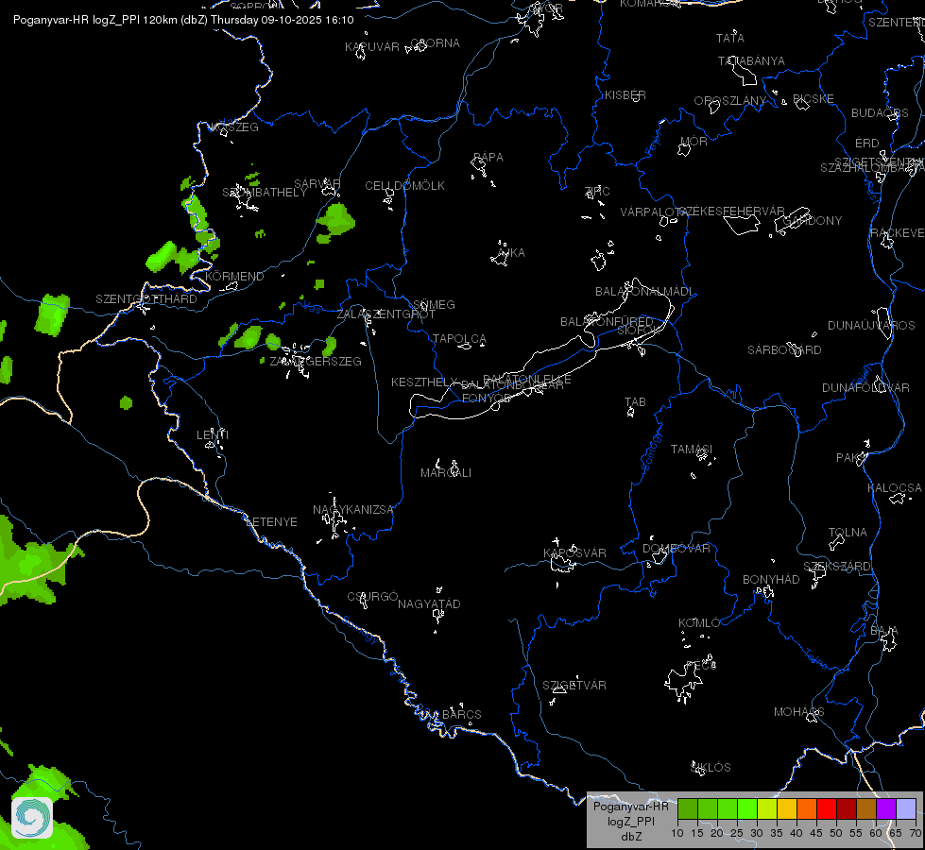
Task: Select the KÖRMEND city label
Action: [x=234, y=277]
